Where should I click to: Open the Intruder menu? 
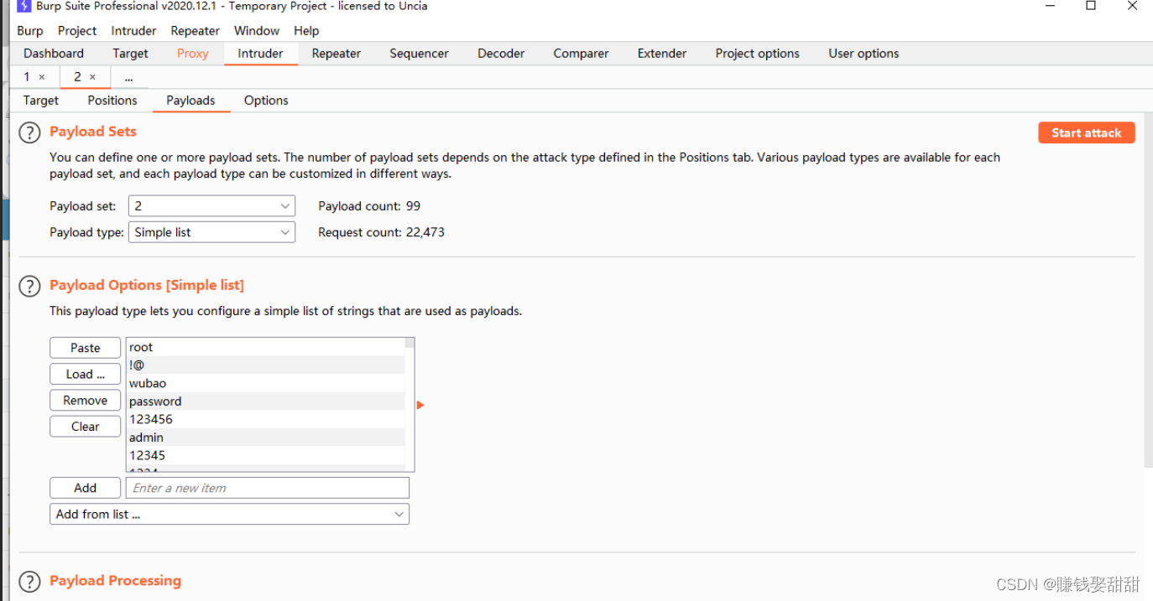133,31
